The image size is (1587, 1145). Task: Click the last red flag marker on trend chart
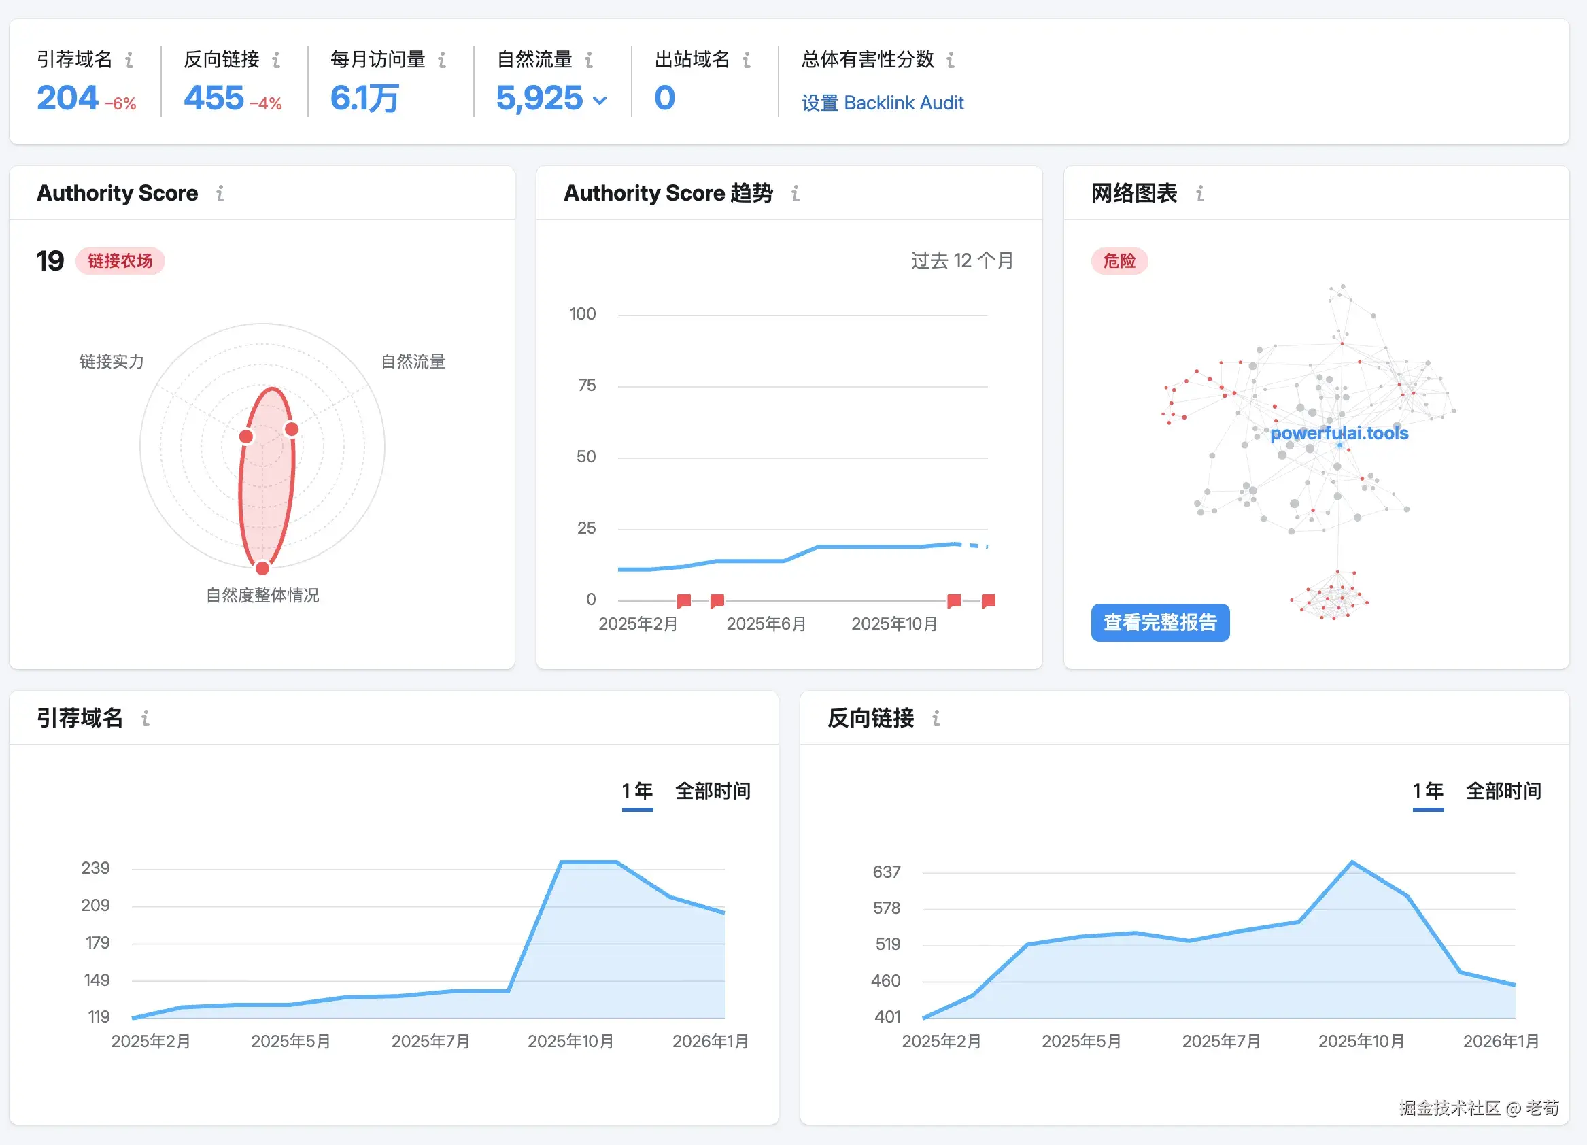[988, 600]
